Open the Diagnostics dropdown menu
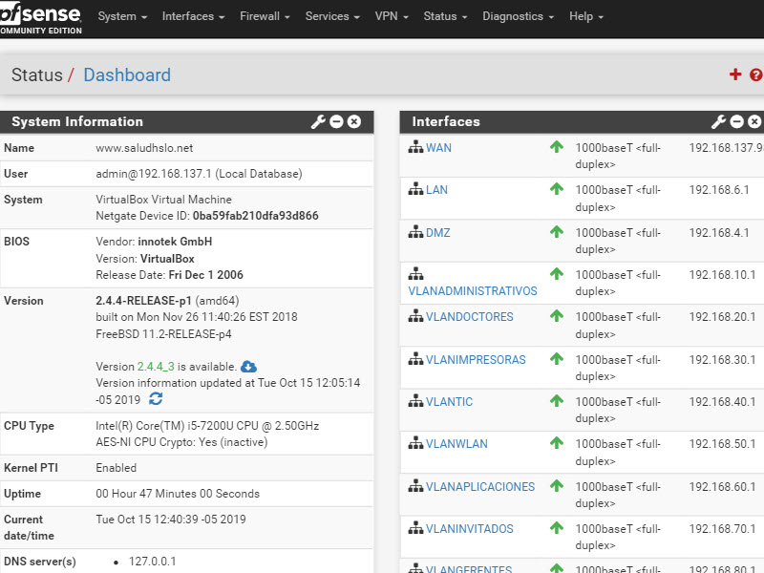Screen dimensions: 764x573 tap(518, 16)
